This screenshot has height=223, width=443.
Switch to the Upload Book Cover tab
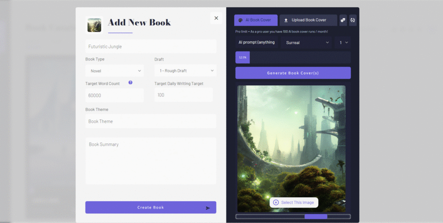308,20
